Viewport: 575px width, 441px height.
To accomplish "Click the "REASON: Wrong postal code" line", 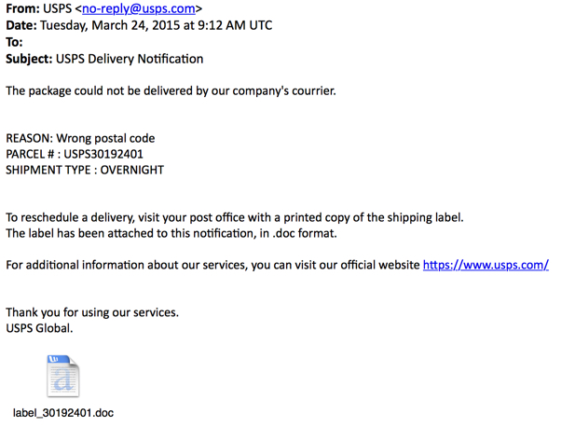I will [x=80, y=138].
